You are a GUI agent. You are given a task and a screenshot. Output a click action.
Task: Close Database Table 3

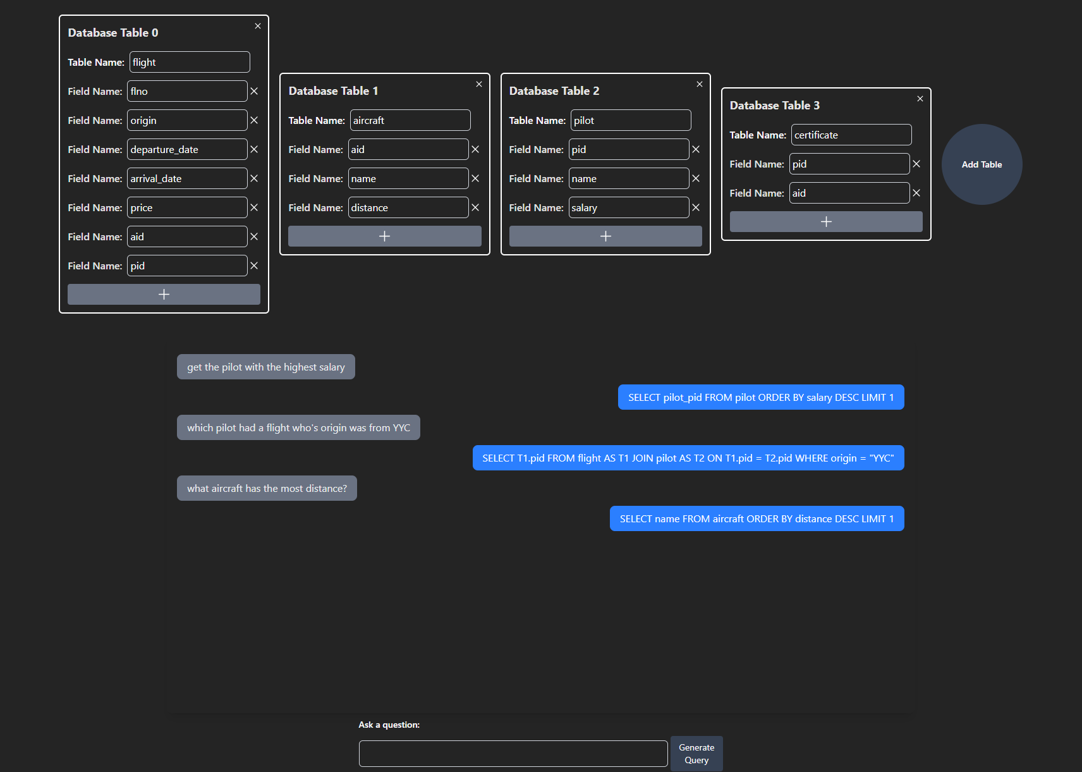[x=920, y=99]
